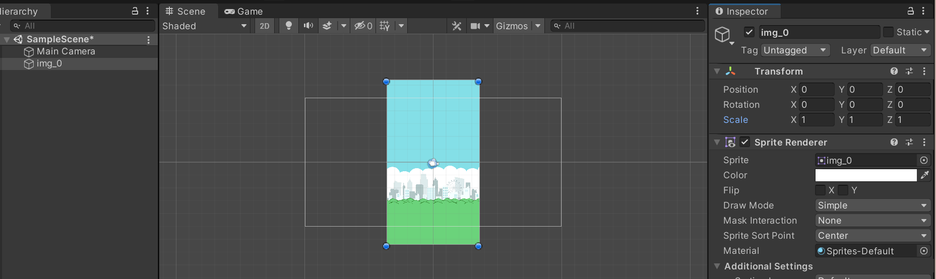Image resolution: width=936 pixels, height=279 pixels.
Task: Open Sprite Renderer presets icon
Action: click(909, 143)
